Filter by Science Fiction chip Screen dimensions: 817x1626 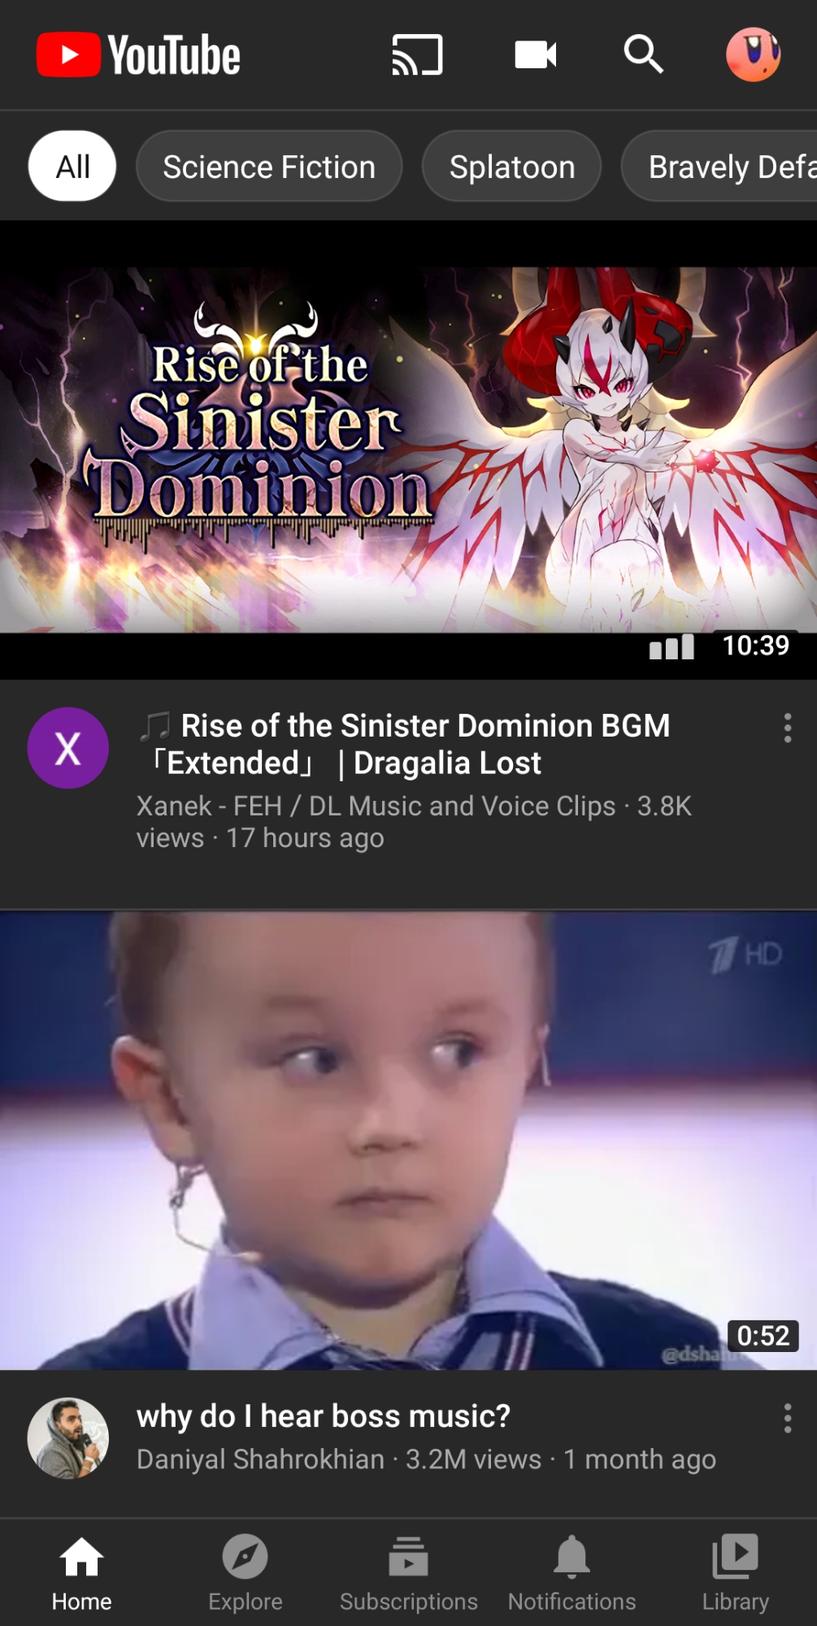click(269, 166)
